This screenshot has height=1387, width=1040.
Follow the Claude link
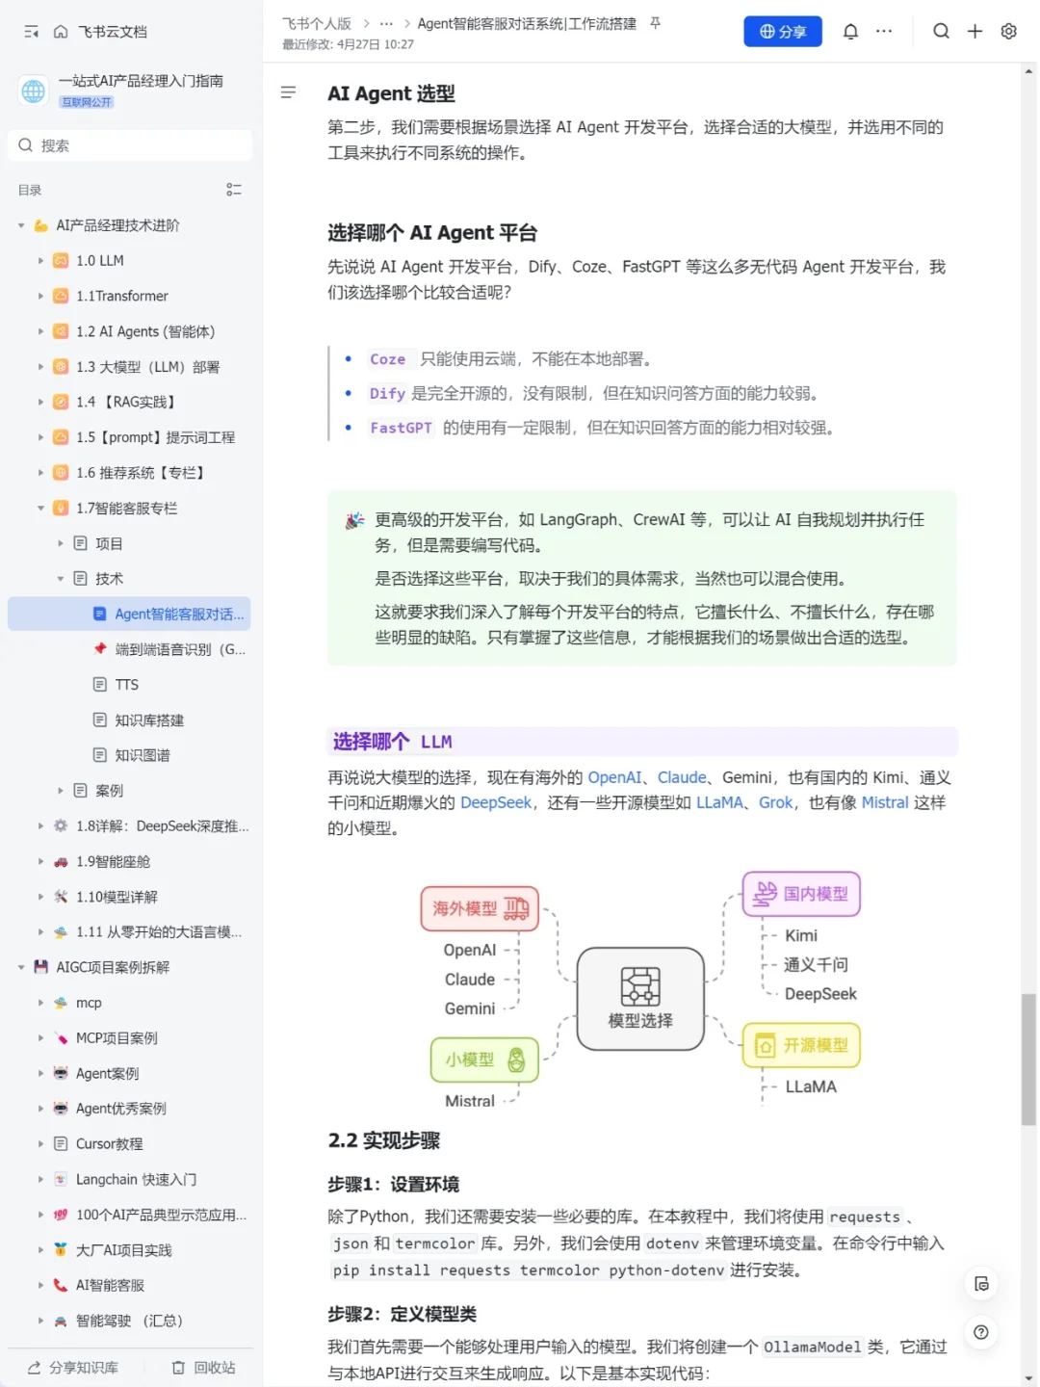pos(682,777)
